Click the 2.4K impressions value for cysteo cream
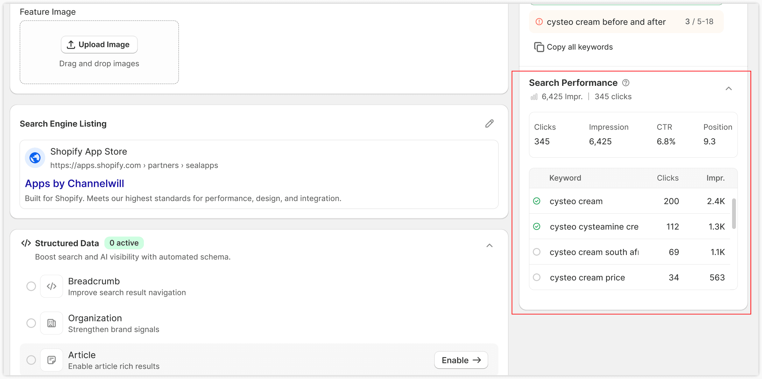762x379 pixels. point(716,201)
